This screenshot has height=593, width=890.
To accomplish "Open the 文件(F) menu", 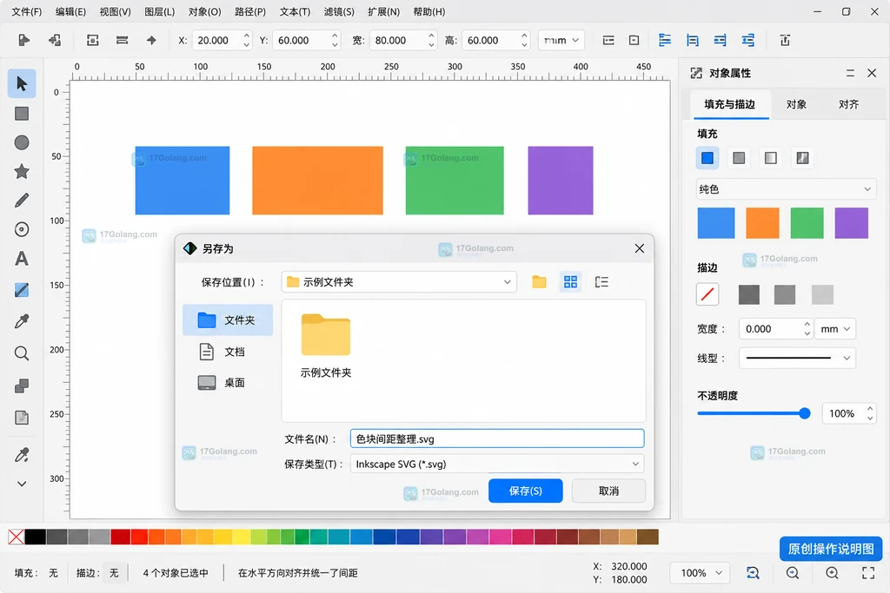I will (x=27, y=11).
